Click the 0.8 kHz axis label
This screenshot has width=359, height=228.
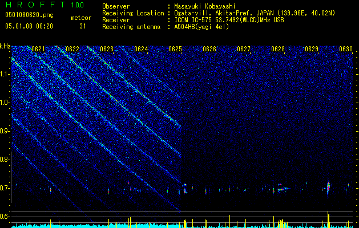point(5,160)
